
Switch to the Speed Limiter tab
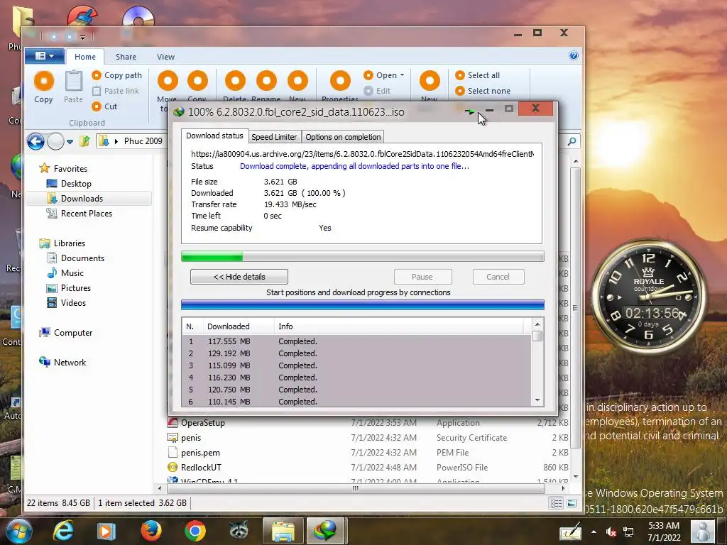pos(274,137)
